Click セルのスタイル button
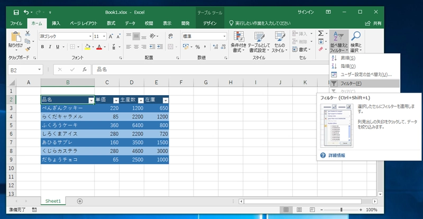The height and width of the screenshot is (219, 423). tap(280, 42)
